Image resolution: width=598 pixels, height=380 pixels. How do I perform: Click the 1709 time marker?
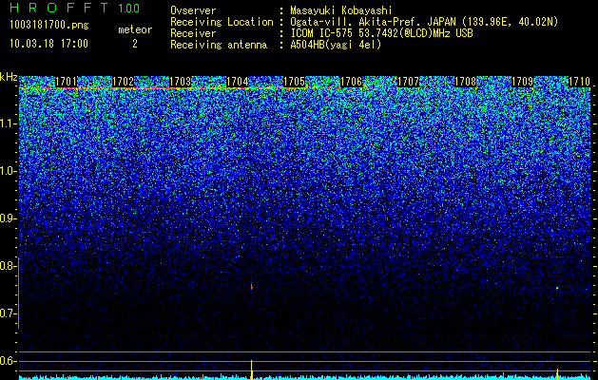point(523,82)
